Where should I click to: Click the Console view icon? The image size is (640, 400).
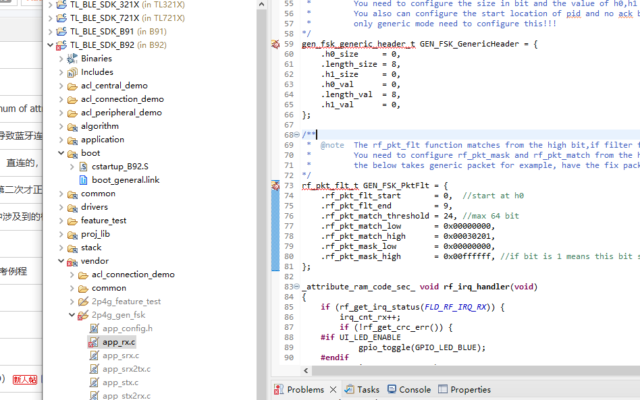coord(392,389)
